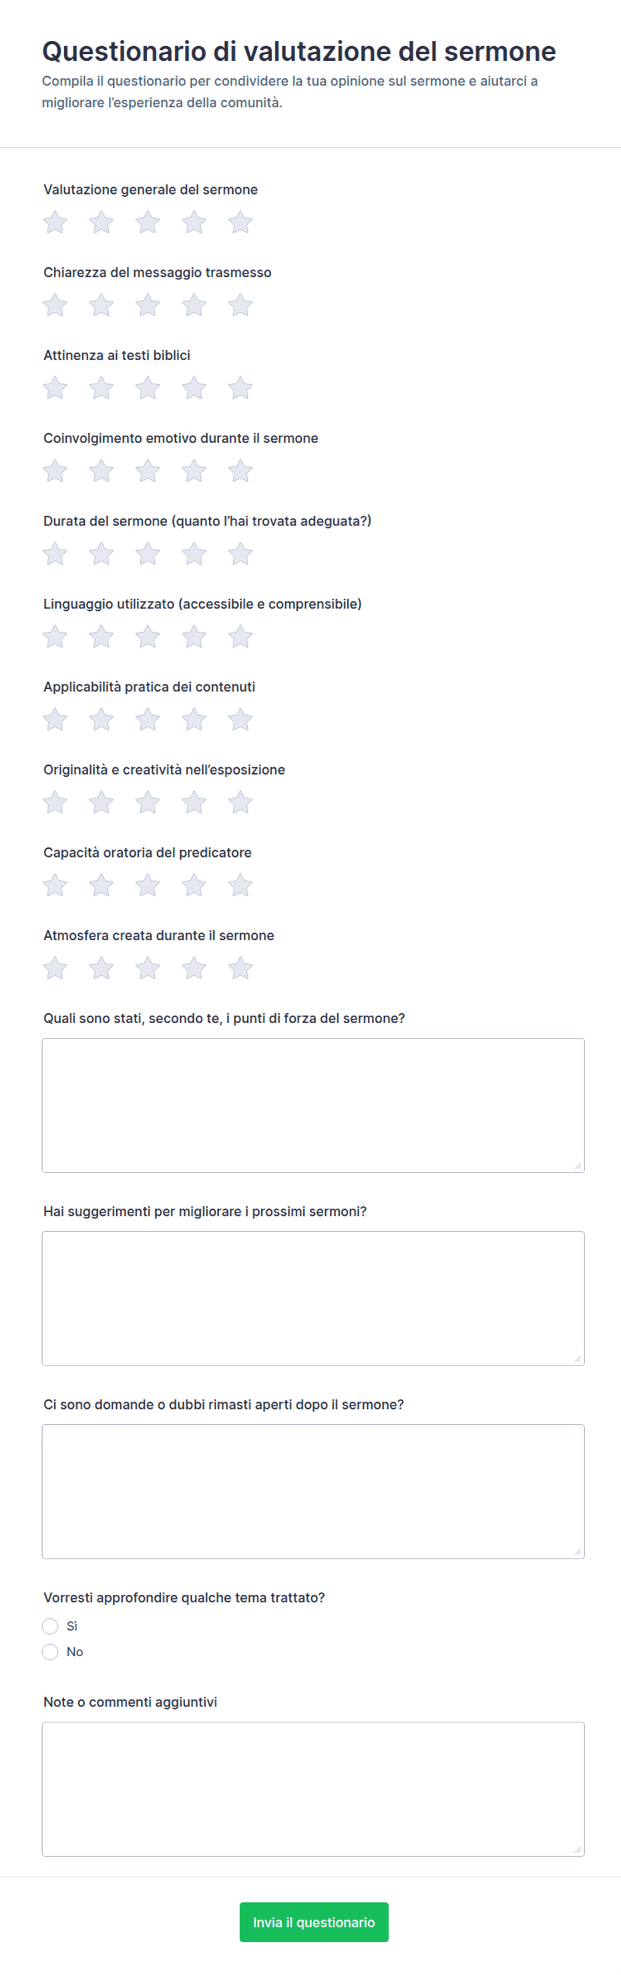This screenshot has width=621, height=1975.
Task: Grab the resize handle of the Note field
Action: pyautogui.click(x=578, y=1849)
